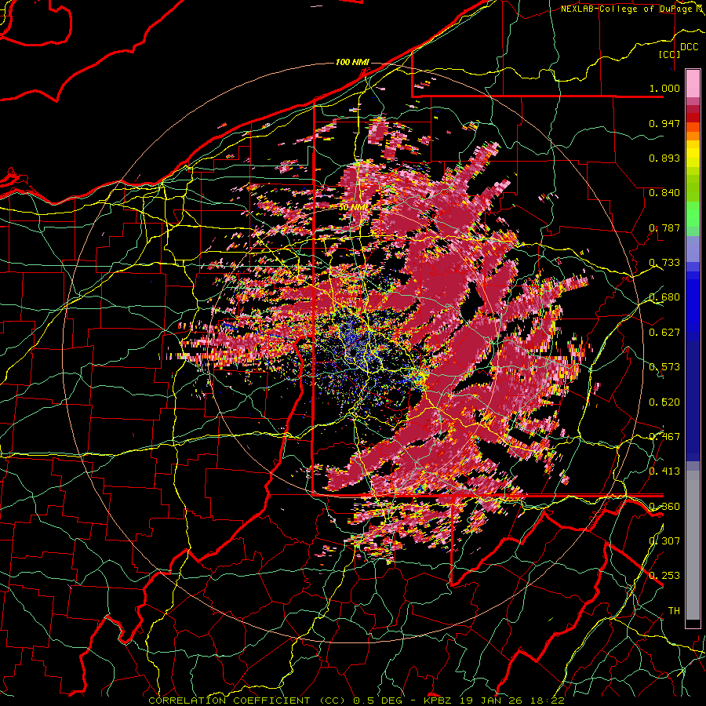Click the 0.360 scale value
Screen dimensions: 706x706
[x=664, y=507]
